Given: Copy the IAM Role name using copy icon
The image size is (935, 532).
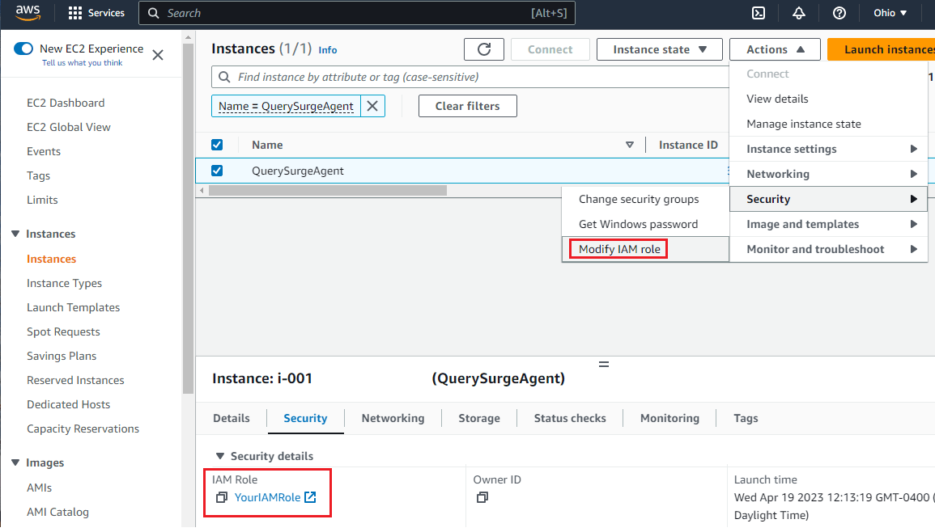Looking at the screenshot, I should pos(222,497).
